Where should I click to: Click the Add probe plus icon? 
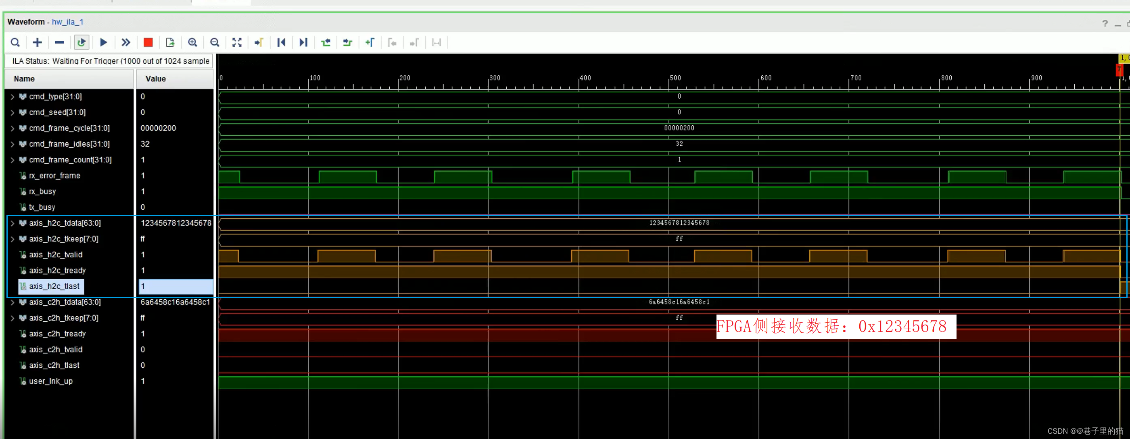coord(37,43)
